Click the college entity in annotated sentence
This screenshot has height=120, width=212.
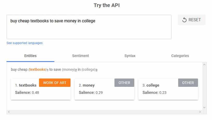pos(88,69)
